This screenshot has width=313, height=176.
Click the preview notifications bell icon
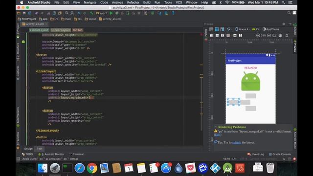[287, 35]
